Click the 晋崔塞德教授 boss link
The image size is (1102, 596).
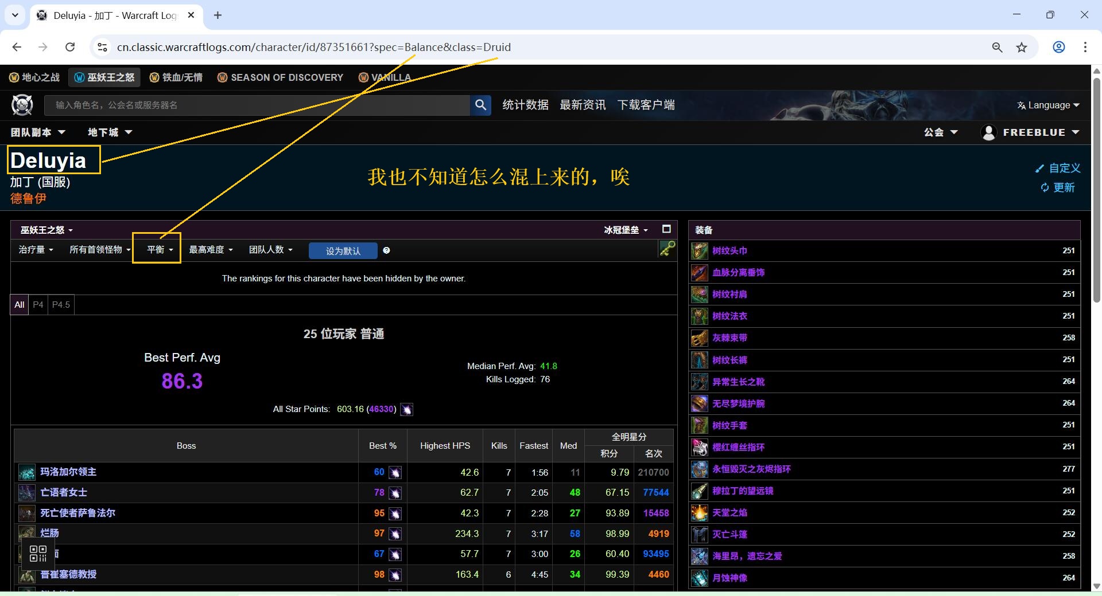click(68, 574)
